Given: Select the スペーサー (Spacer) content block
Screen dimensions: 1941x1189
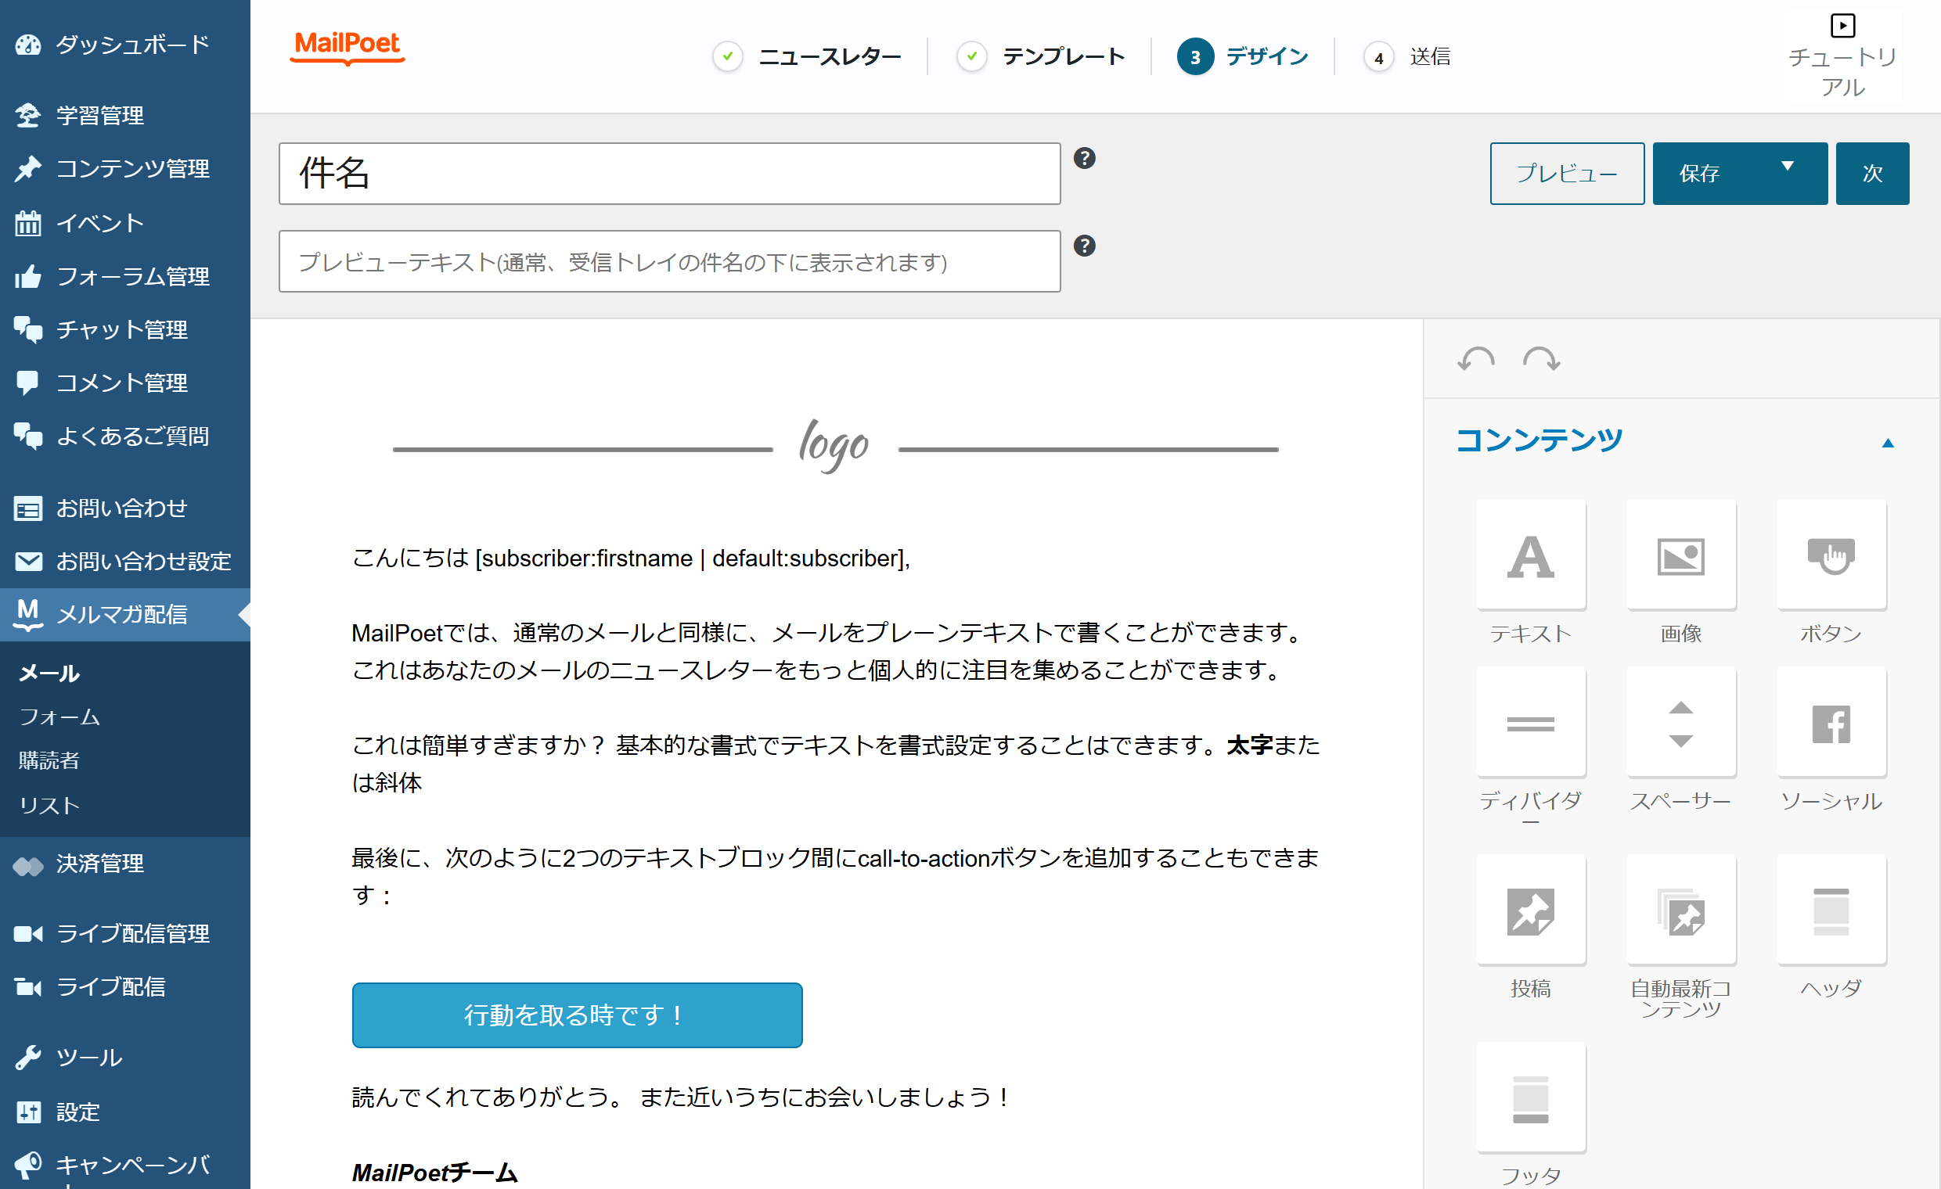Looking at the screenshot, I should point(1680,723).
